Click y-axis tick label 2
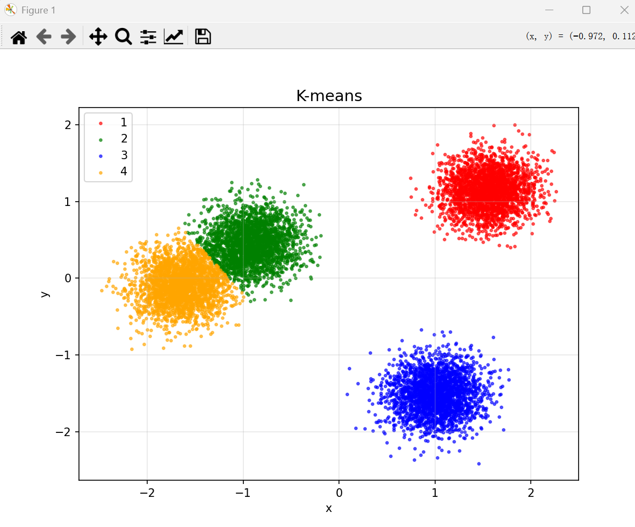635x527 pixels. (68, 125)
